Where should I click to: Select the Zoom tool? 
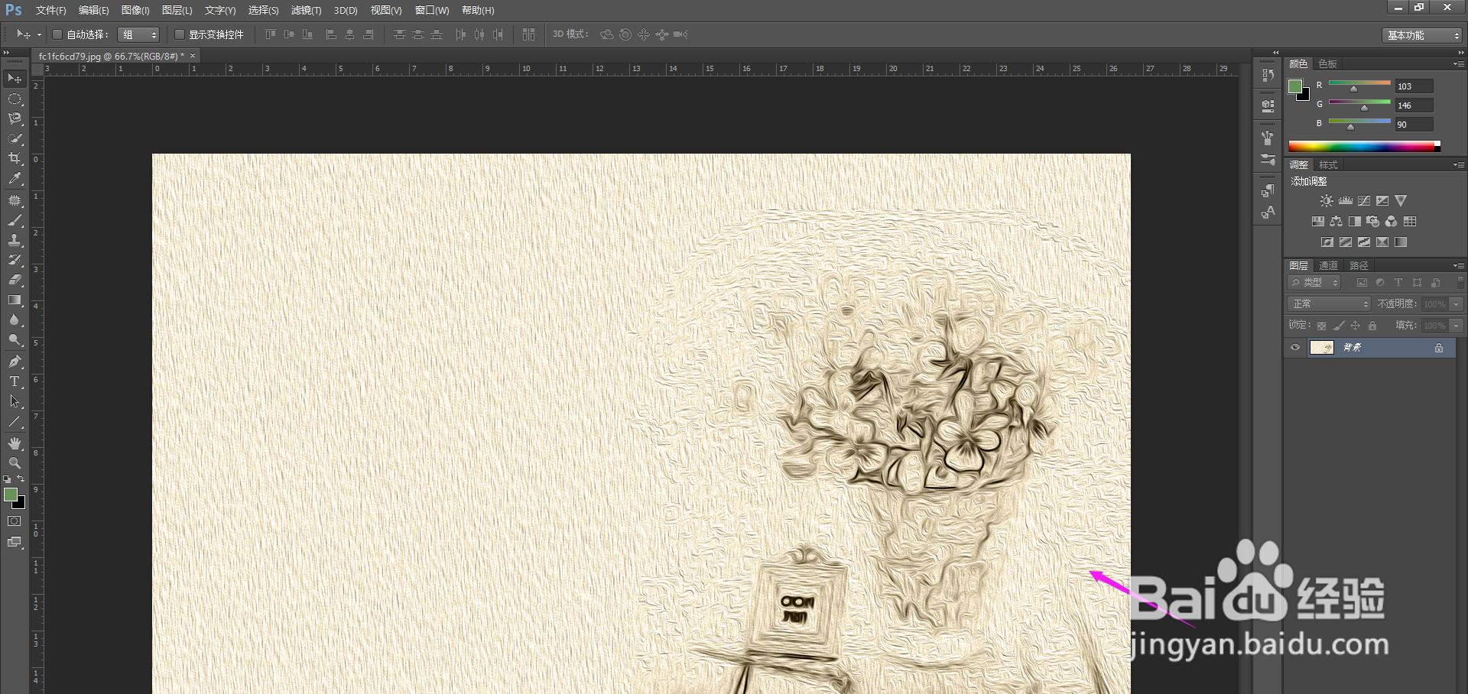pyautogui.click(x=15, y=463)
